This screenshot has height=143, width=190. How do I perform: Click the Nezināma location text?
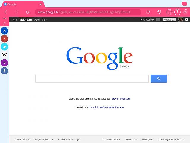pyautogui.click(x=81, y=107)
